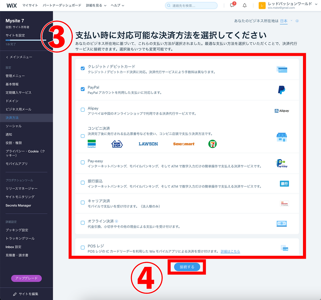The image size is (321, 300).
Task: Click the orange account avatar
Action: point(262,6)
